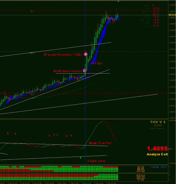
Task: Click the red session timer 14:41
Action: click(x=156, y=20)
